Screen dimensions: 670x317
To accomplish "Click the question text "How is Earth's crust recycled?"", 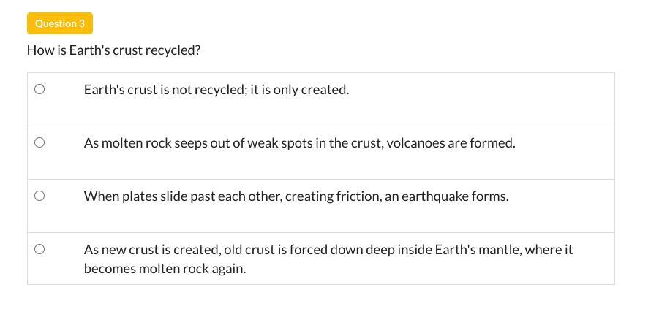I will [x=113, y=50].
